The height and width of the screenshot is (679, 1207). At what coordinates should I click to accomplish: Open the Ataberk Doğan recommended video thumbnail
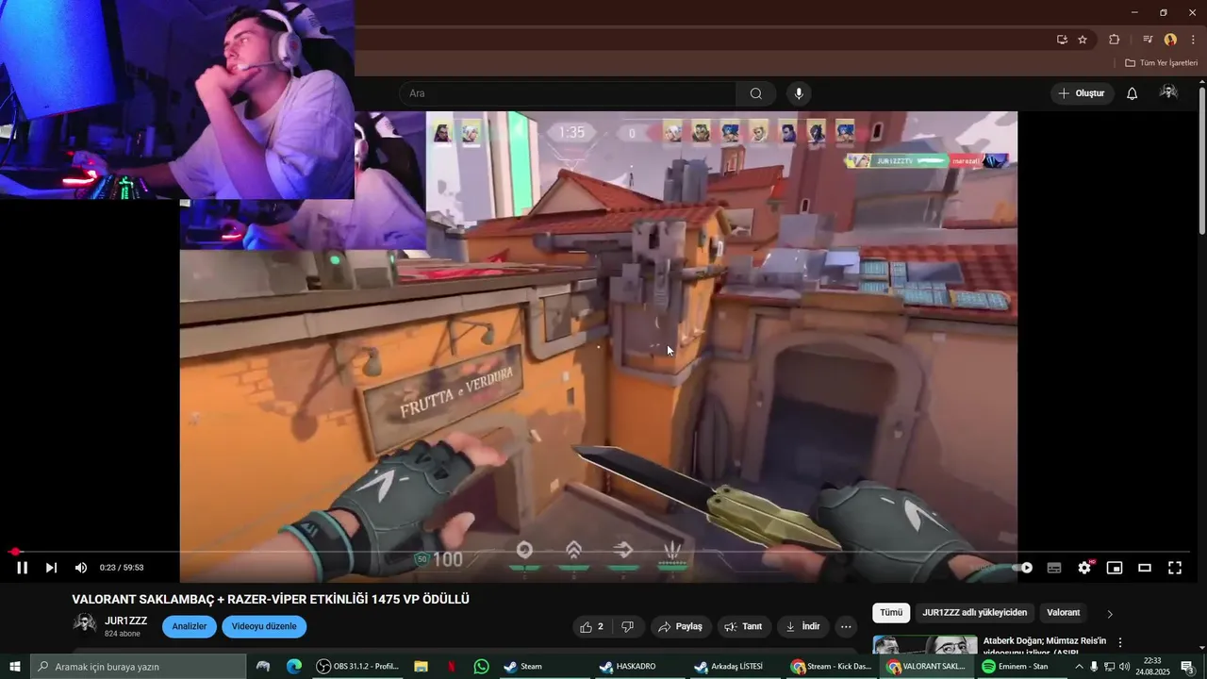[x=924, y=645]
